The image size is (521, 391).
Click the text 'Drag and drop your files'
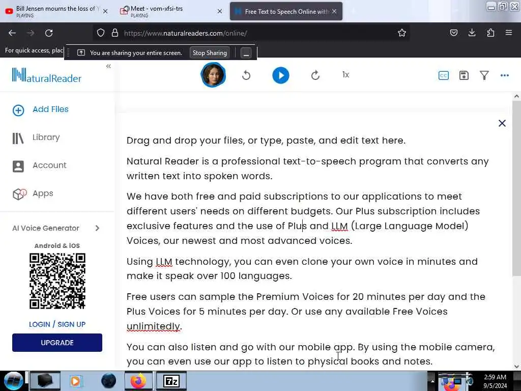click(x=185, y=141)
